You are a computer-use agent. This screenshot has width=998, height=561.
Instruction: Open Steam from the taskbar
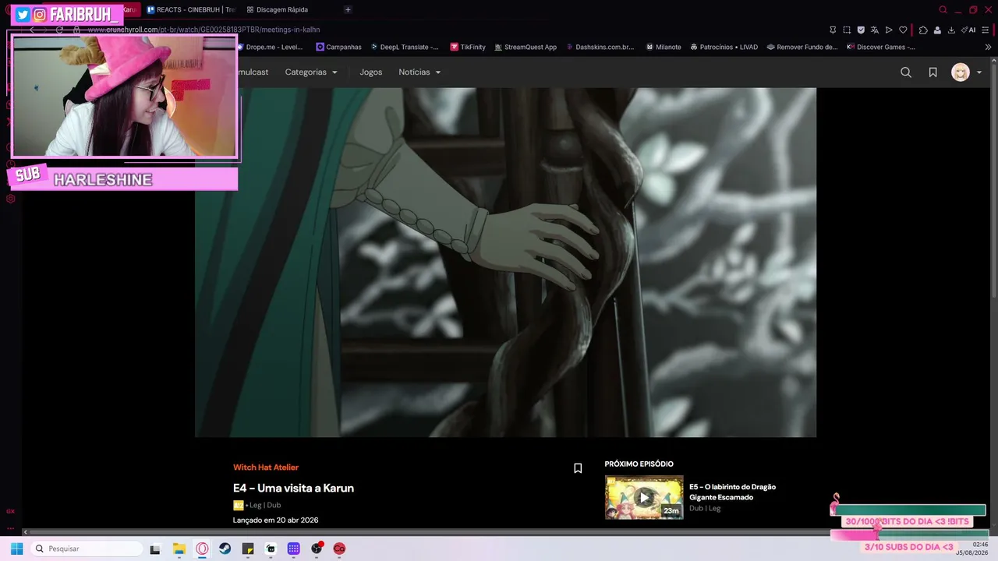tap(225, 549)
